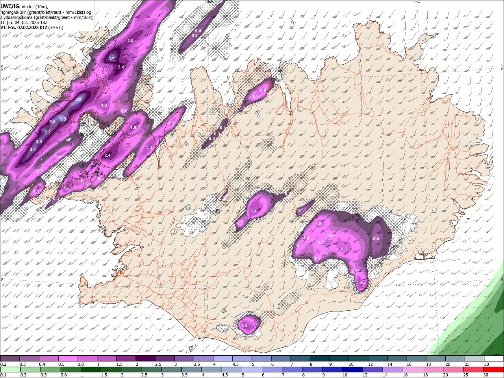
Task: Select the rain scale swatch between 0.5 and 0.8
Action: (x=50, y=369)
